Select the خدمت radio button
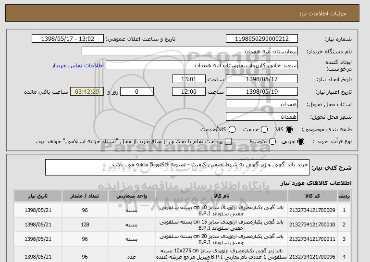The height and width of the screenshot is (262, 370). coord(264,129)
